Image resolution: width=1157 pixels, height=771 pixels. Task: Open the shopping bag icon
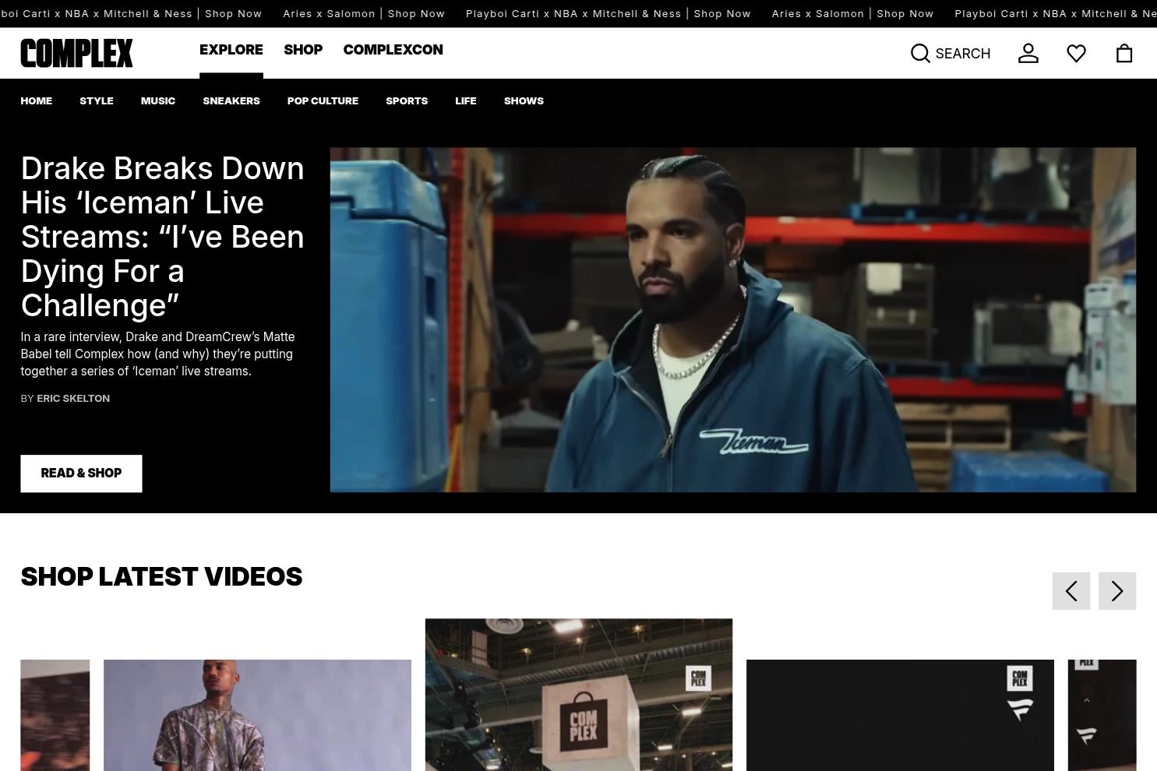point(1124,53)
